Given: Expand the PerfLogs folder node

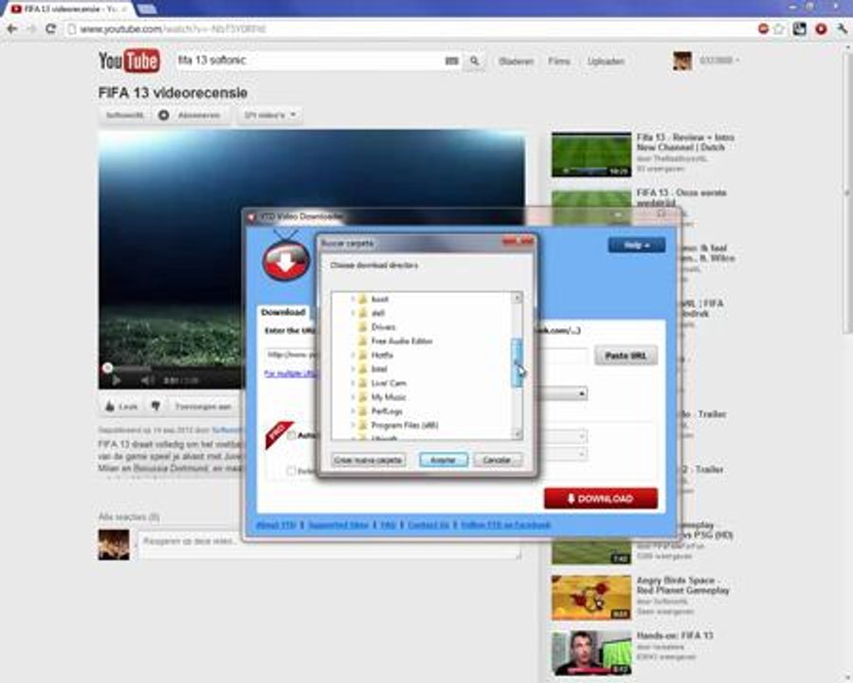Looking at the screenshot, I should click(352, 411).
